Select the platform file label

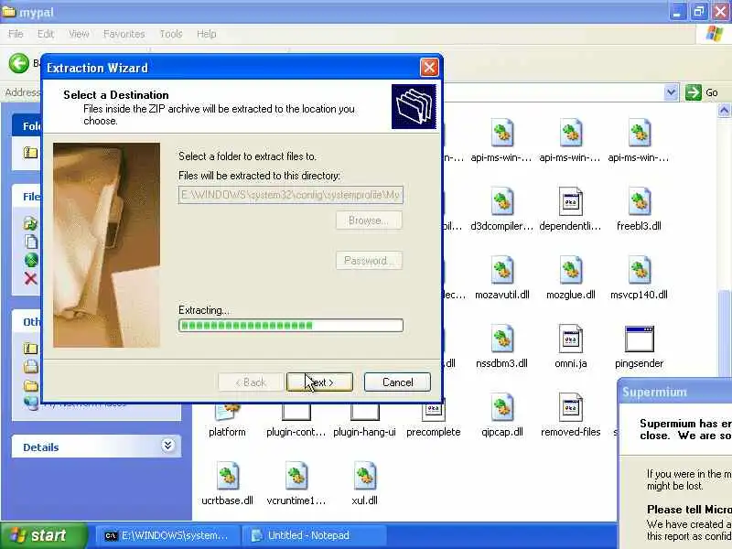click(x=227, y=432)
